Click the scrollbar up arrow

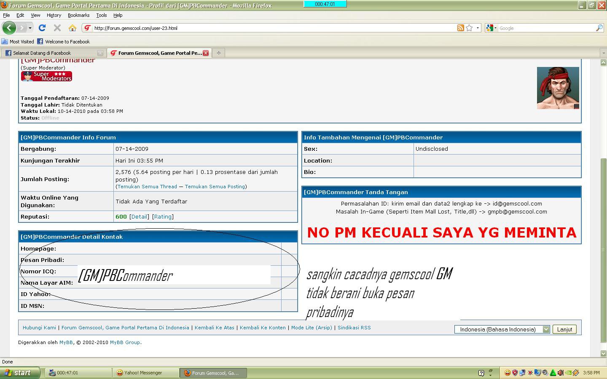click(603, 62)
